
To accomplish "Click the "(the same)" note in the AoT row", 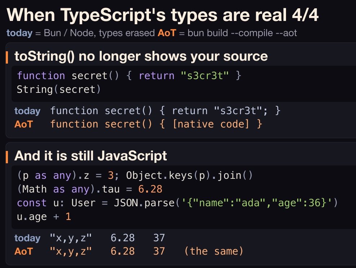I will pos(214,251).
